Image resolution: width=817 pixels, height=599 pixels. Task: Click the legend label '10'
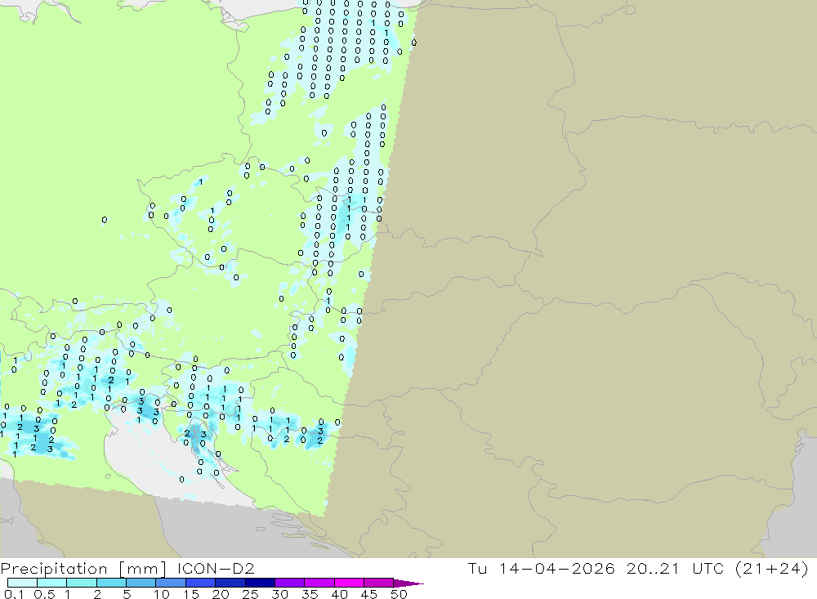(162, 594)
